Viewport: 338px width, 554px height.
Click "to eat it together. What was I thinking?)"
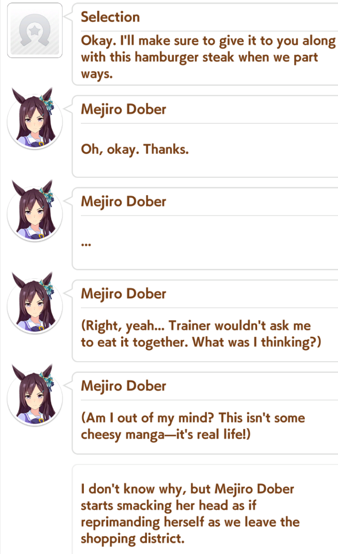click(201, 342)
